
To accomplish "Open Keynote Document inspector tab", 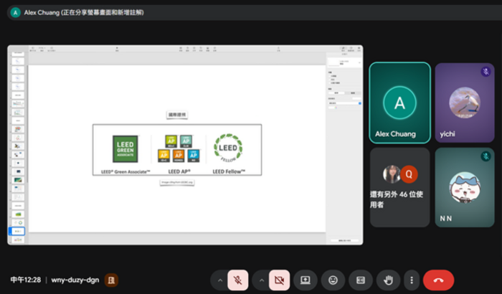I will (359, 49).
